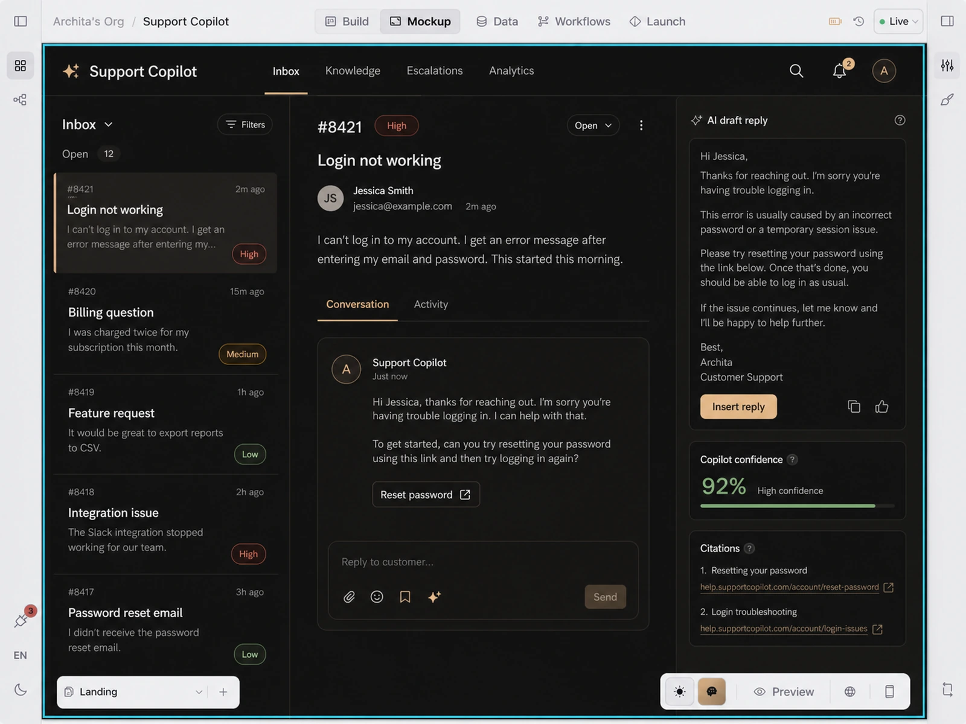Toggle the left sidebar panel icon

[x=21, y=21]
